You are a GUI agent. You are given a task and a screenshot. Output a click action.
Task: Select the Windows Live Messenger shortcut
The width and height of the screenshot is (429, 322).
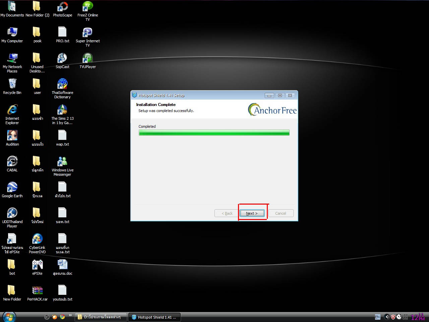[62, 166]
